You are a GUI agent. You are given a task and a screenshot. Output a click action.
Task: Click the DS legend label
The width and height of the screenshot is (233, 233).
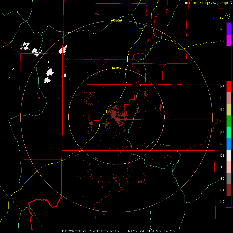[222, 155]
